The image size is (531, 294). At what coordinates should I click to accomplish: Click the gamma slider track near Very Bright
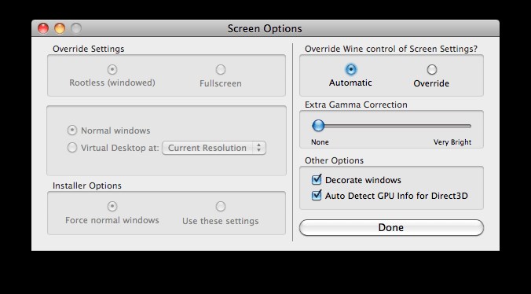coord(460,126)
